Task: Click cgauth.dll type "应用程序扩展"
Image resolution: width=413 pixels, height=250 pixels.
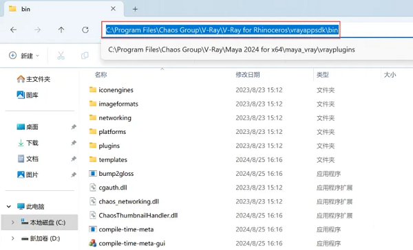Action: pos(335,187)
